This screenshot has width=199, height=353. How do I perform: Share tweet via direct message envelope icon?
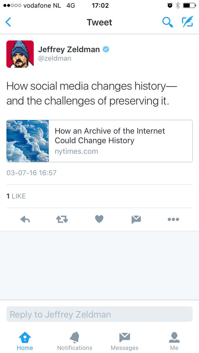point(136,219)
